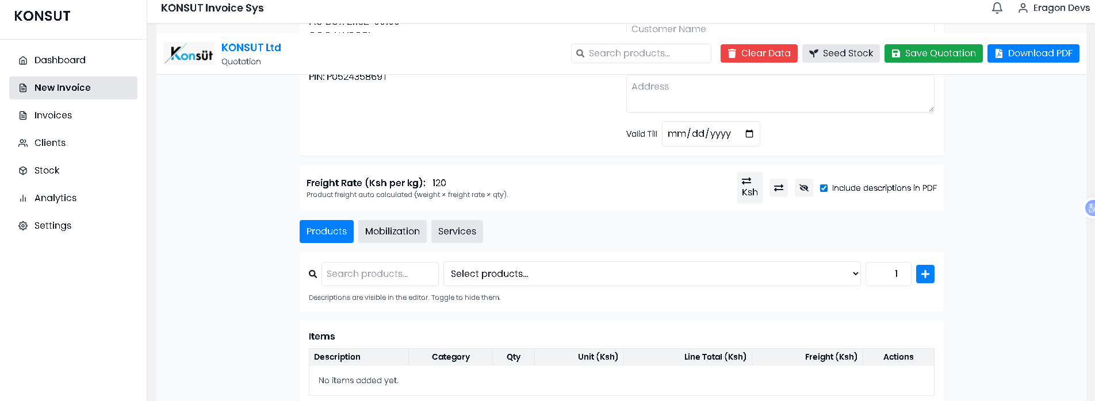Open Clients page from sidebar
Image resolution: width=1095 pixels, height=401 pixels.
click(x=73, y=143)
